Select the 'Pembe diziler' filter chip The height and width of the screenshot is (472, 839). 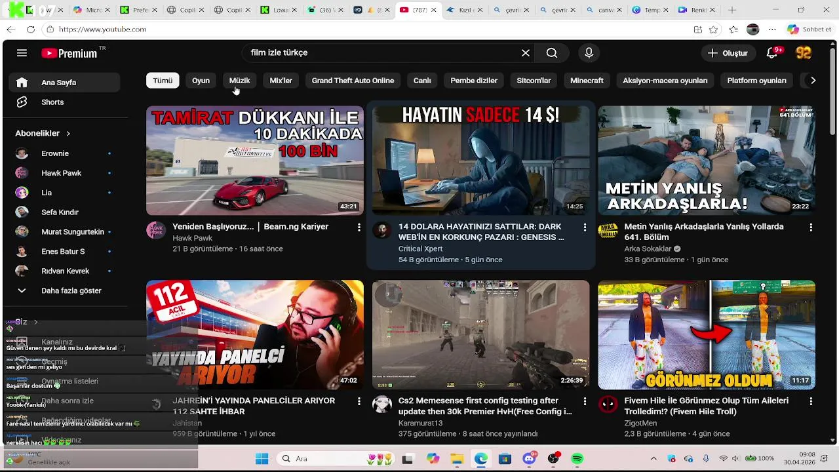pyautogui.click(x=474, y=81)
